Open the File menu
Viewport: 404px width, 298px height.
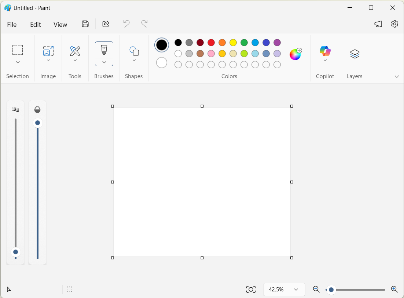point(12,25)
